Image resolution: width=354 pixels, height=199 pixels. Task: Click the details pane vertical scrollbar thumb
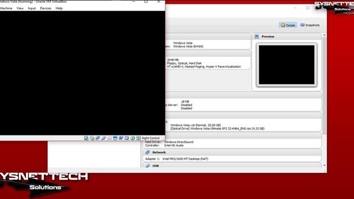point(324,86)
